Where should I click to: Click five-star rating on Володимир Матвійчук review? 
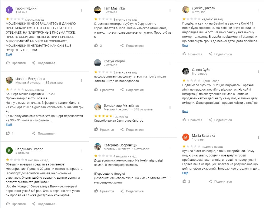pos(103,116)
